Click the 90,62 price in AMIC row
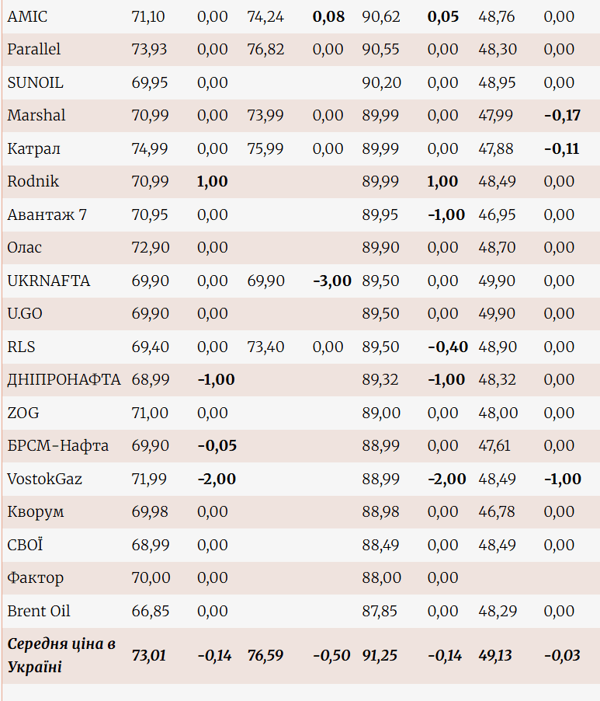600x701 pixels. 381,16
